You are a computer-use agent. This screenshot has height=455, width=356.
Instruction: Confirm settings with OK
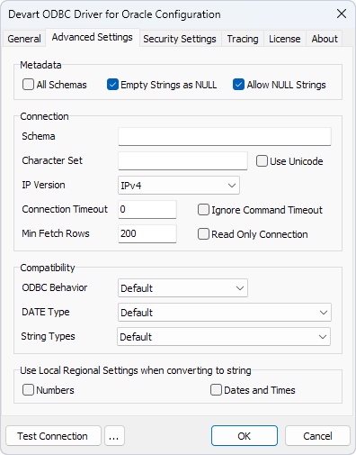click(x=245, y=436)
